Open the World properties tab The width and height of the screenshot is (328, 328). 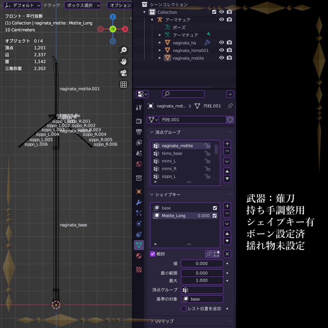tap(139, 164)
